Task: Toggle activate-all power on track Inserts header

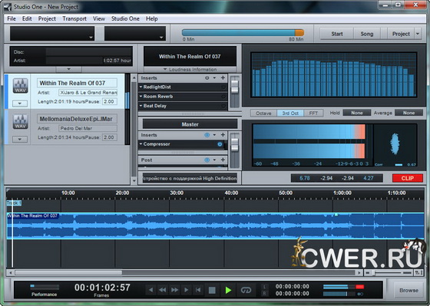Action: pyautogui.click(x=207, y=77)
